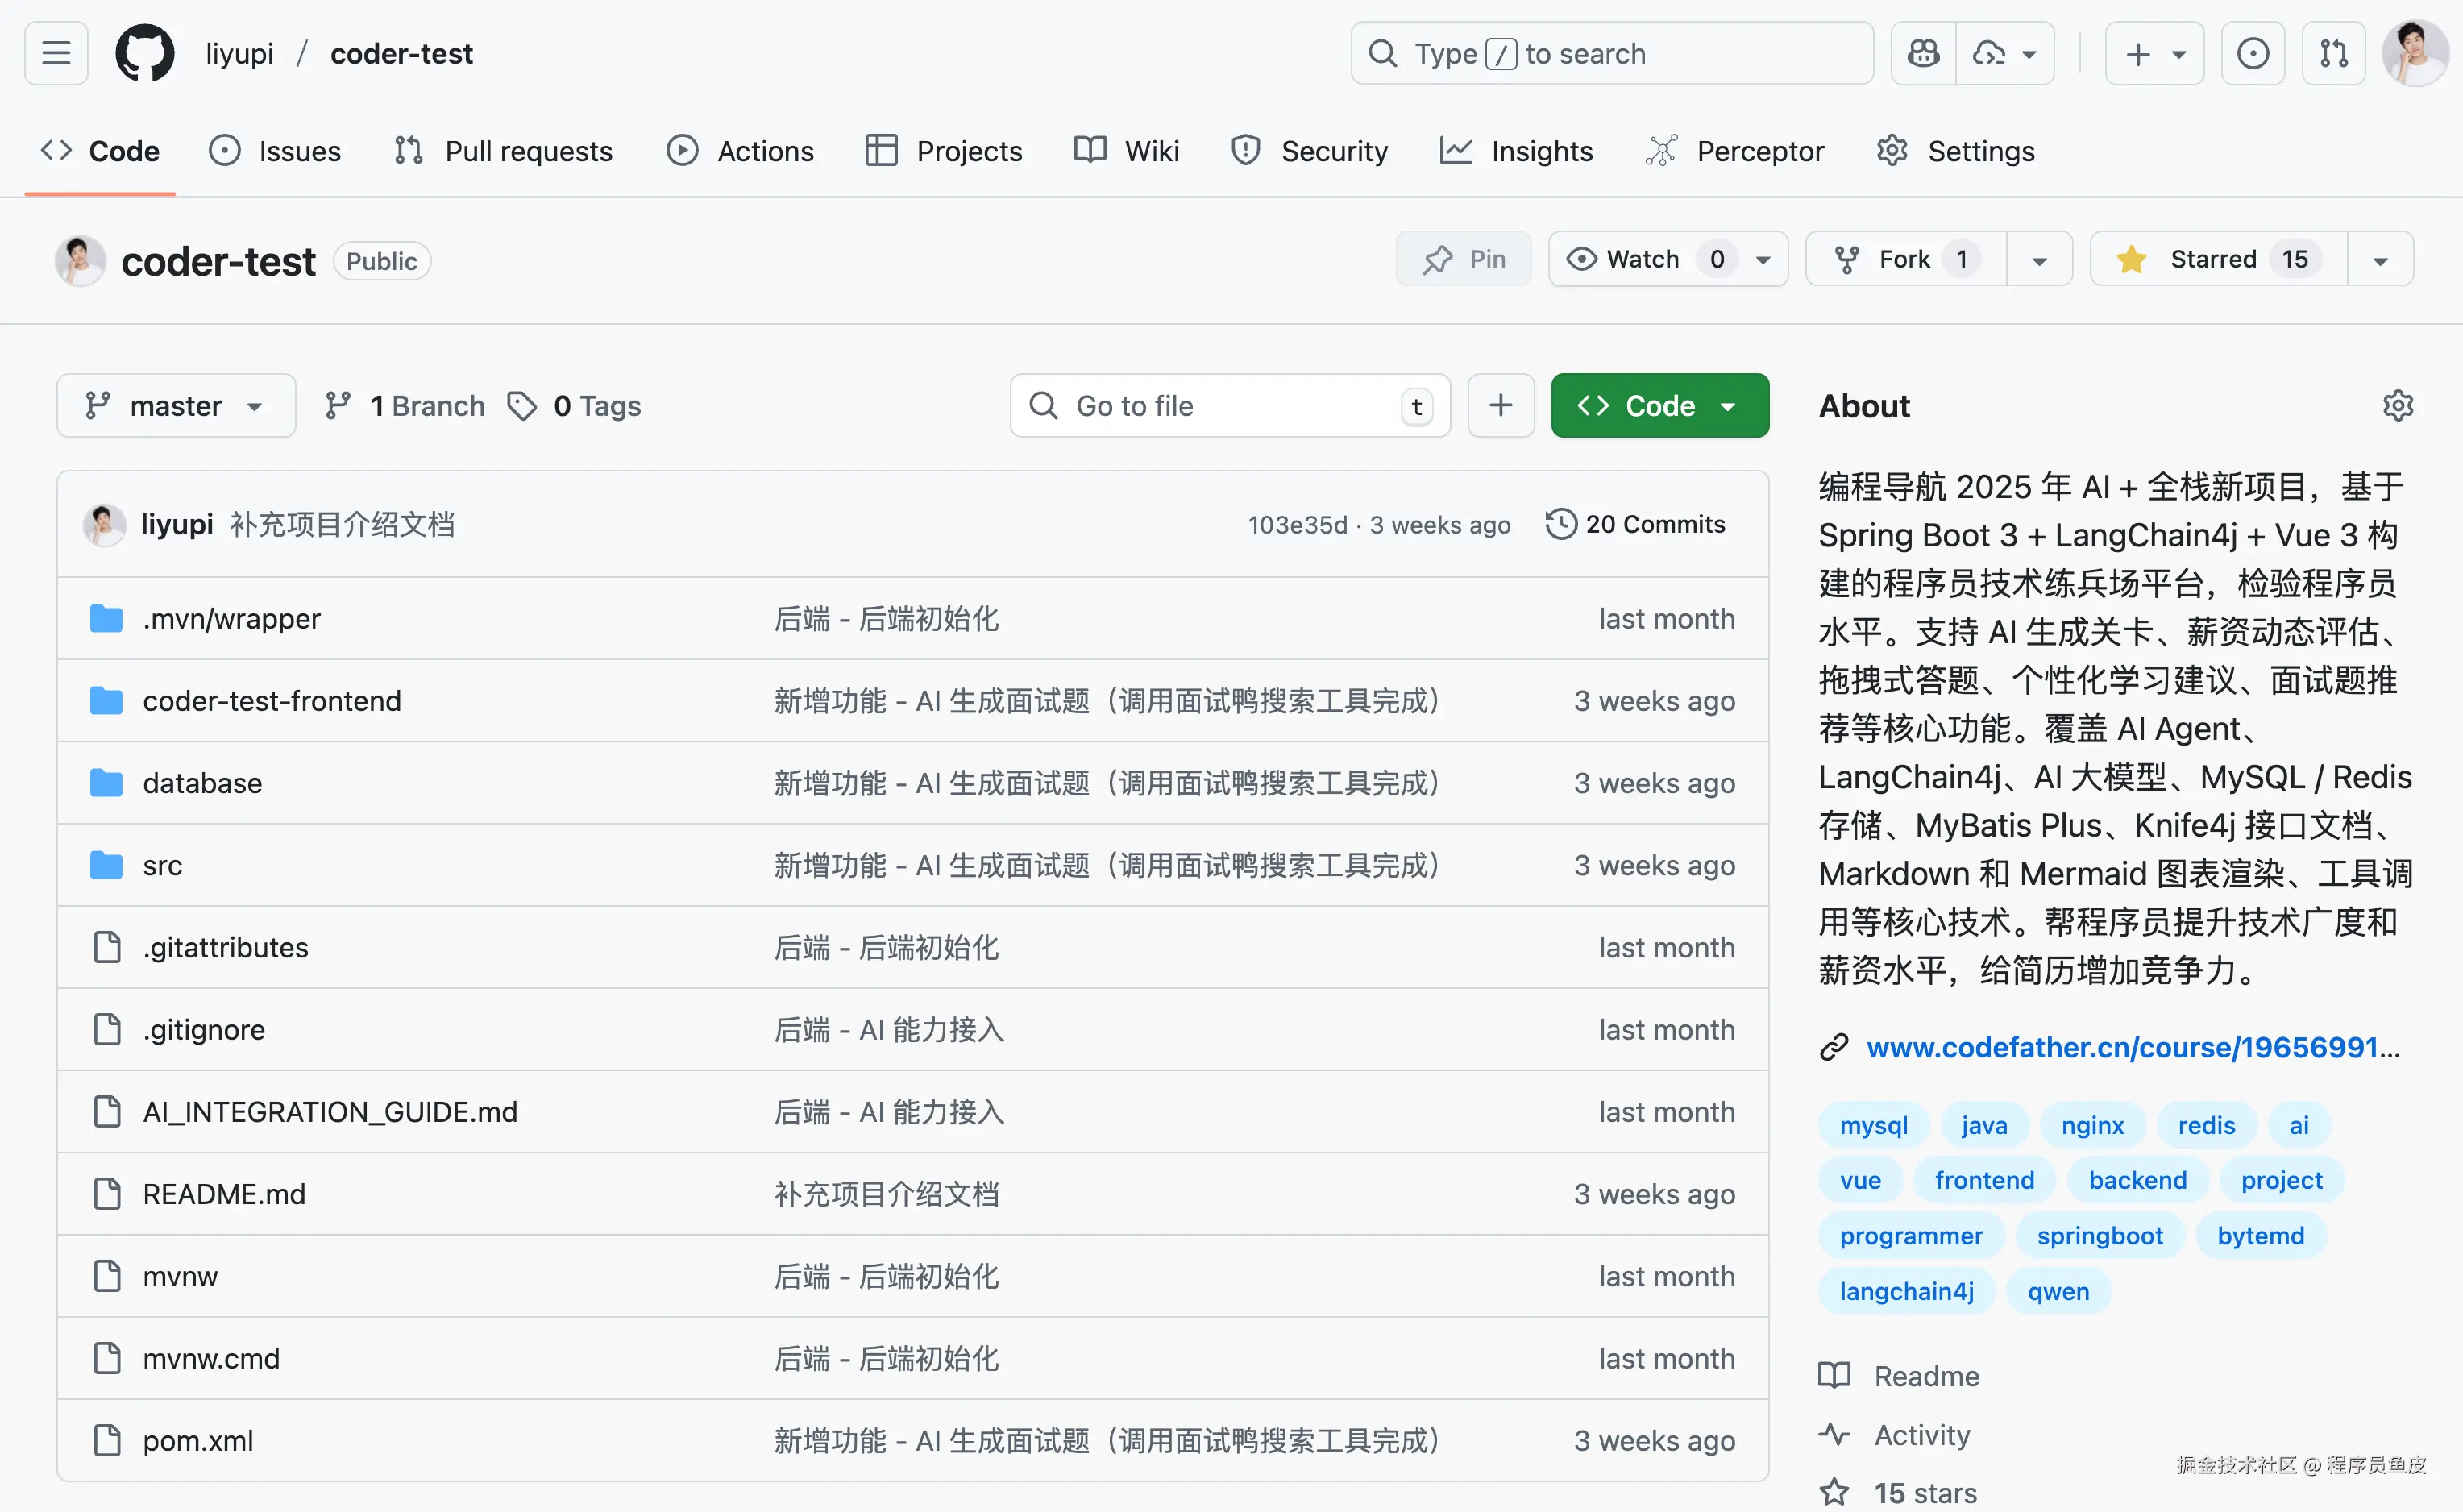Screen dimensions: 2463x1512
Task: Click the GitHub Octocat logo
Action: pos(145,53)
